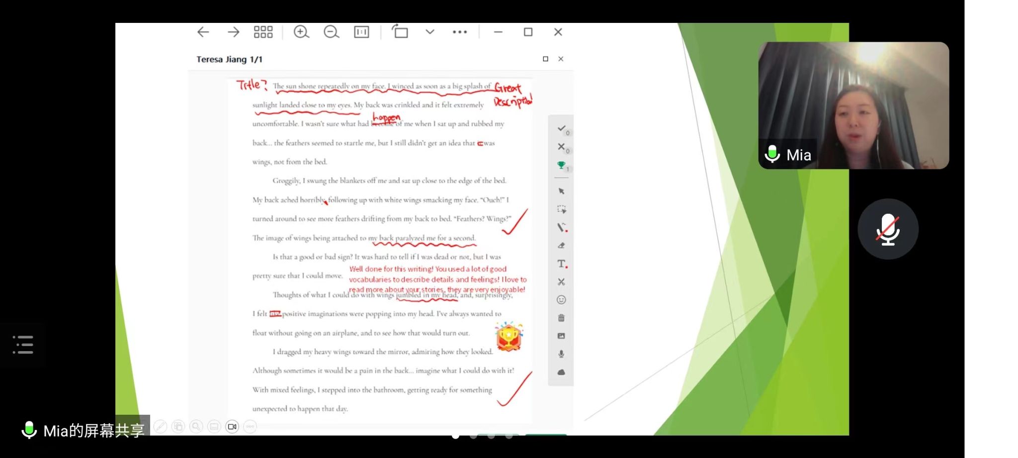
Task: Expand the side list menu panel
Action: (x=23, y=345)
